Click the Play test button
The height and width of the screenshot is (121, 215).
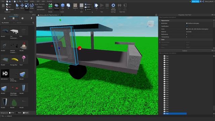(x=96, y=6)
